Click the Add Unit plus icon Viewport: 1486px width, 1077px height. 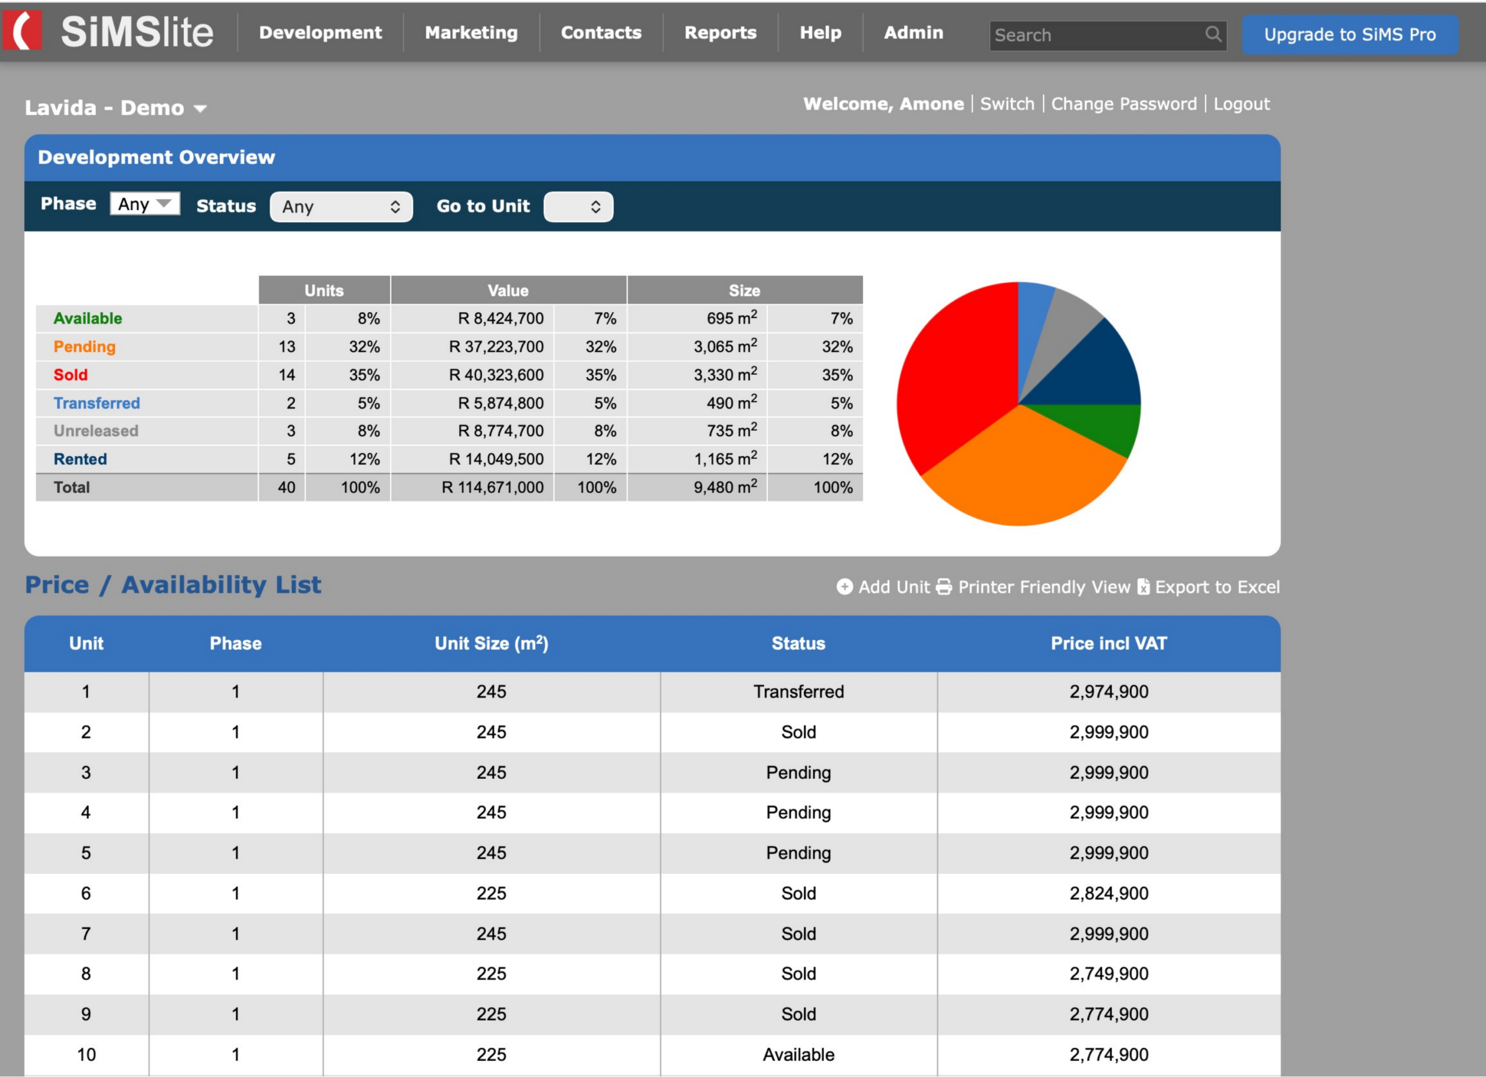coord(845,586)
